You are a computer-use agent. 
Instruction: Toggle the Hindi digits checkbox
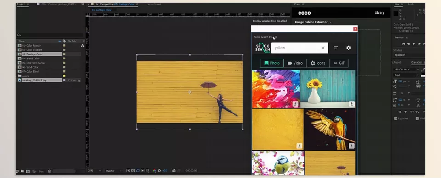pos(418,119)
